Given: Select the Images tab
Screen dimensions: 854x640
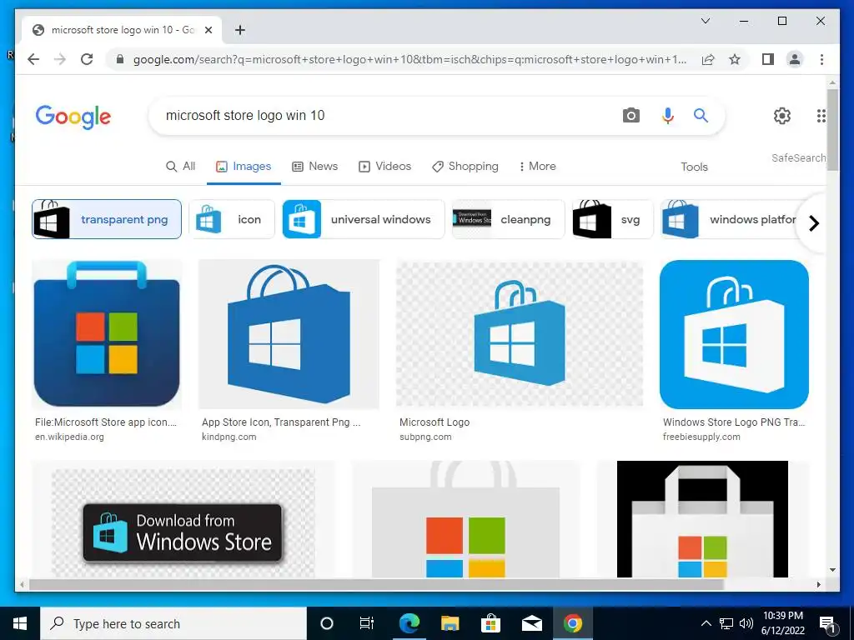Looking at the screenshot, I should pos(244,167).
